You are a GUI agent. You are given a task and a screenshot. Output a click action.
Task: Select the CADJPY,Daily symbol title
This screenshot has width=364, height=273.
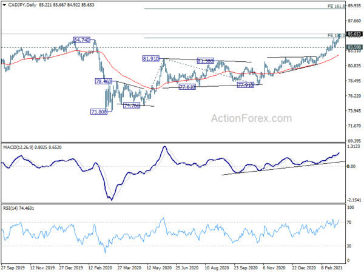point(22,5)
